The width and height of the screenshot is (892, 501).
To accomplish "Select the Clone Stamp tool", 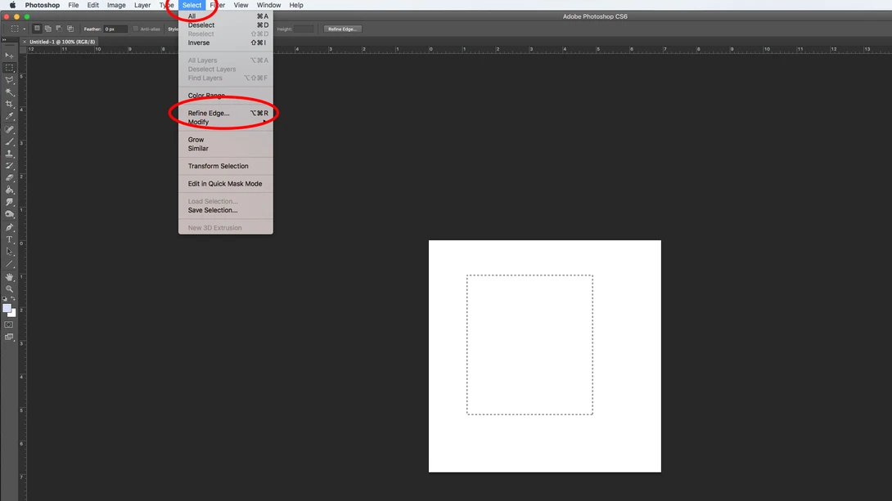I will (x=9, y=154).
